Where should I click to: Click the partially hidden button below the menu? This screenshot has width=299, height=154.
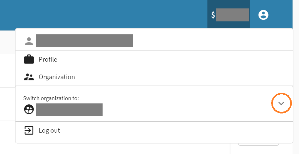tap(258, 144)
